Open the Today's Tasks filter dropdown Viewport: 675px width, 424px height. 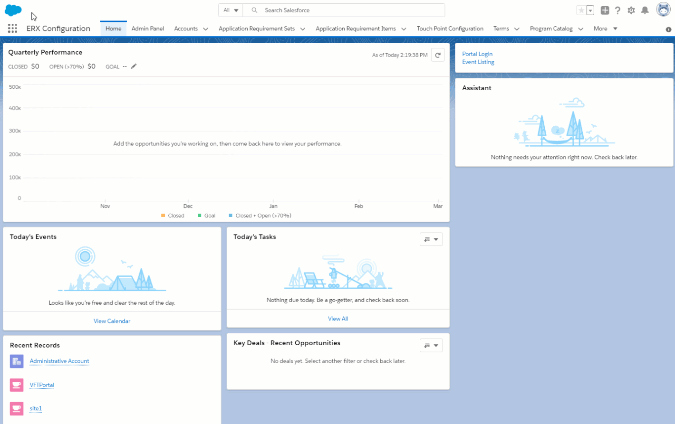[x=431, y=239]
